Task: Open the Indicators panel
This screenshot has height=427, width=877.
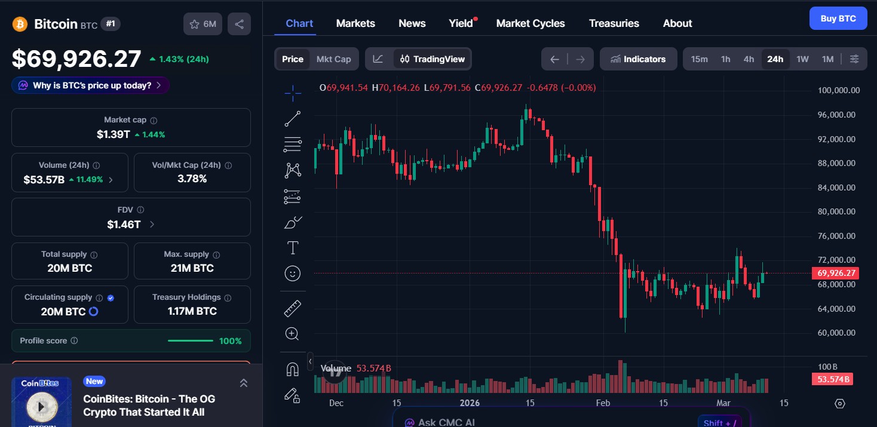Action: click(x=638, y=59)
